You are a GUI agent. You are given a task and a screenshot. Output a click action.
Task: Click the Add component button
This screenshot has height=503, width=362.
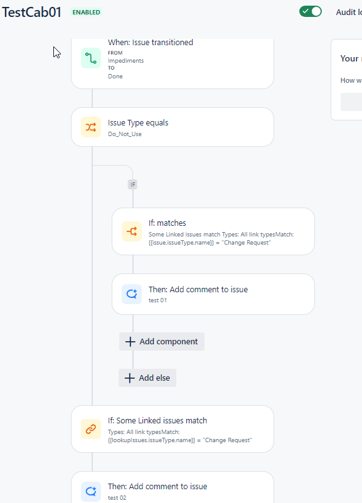coord(162,342)
